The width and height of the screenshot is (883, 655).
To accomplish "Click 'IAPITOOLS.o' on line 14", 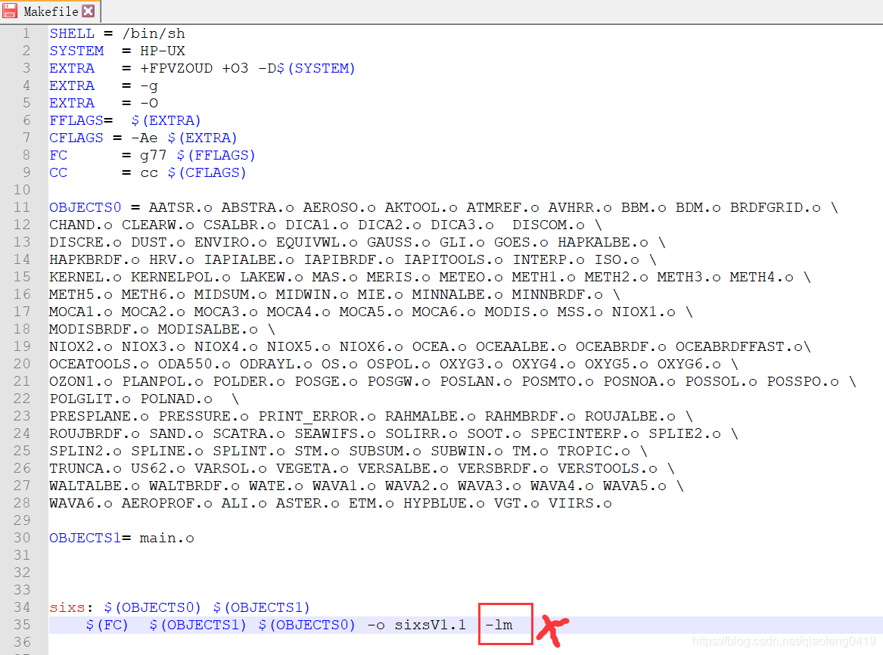I will pos(453,259).
